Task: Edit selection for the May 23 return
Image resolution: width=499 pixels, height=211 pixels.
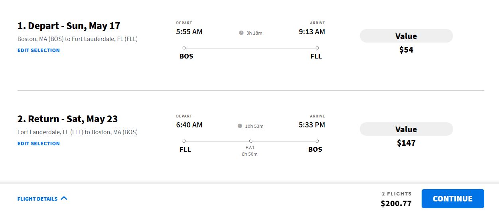Action: pyautogui.click(x=39, y=144)
